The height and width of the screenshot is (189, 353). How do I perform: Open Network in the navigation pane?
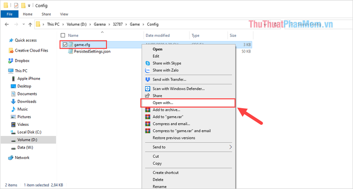22,158
